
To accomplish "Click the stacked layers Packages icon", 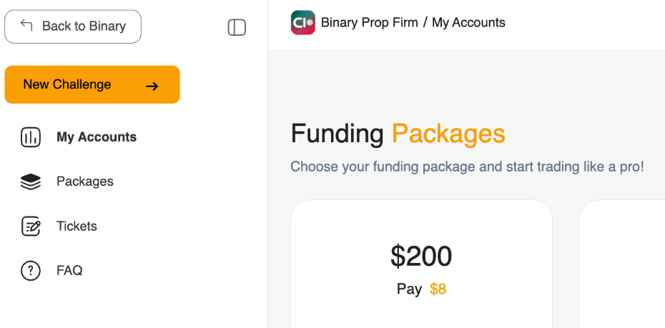I will click(x=31, y=182).
